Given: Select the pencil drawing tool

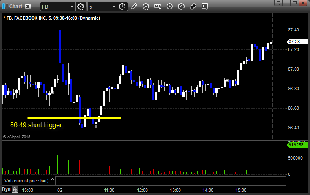Looking at the screenshot, I should (134, 7).
